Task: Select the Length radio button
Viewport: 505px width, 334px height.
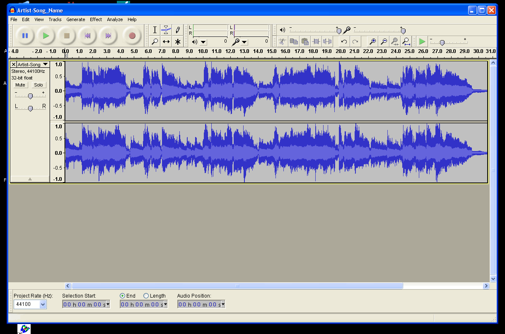Action: coord(146,296)
